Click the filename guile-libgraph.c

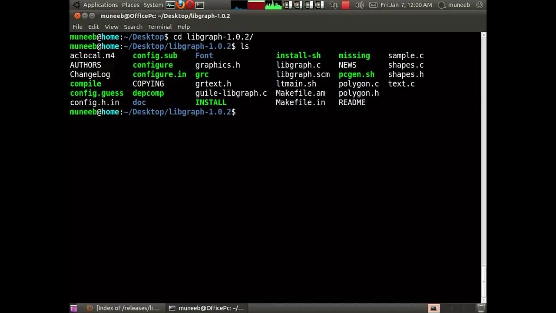coord(231,93)
